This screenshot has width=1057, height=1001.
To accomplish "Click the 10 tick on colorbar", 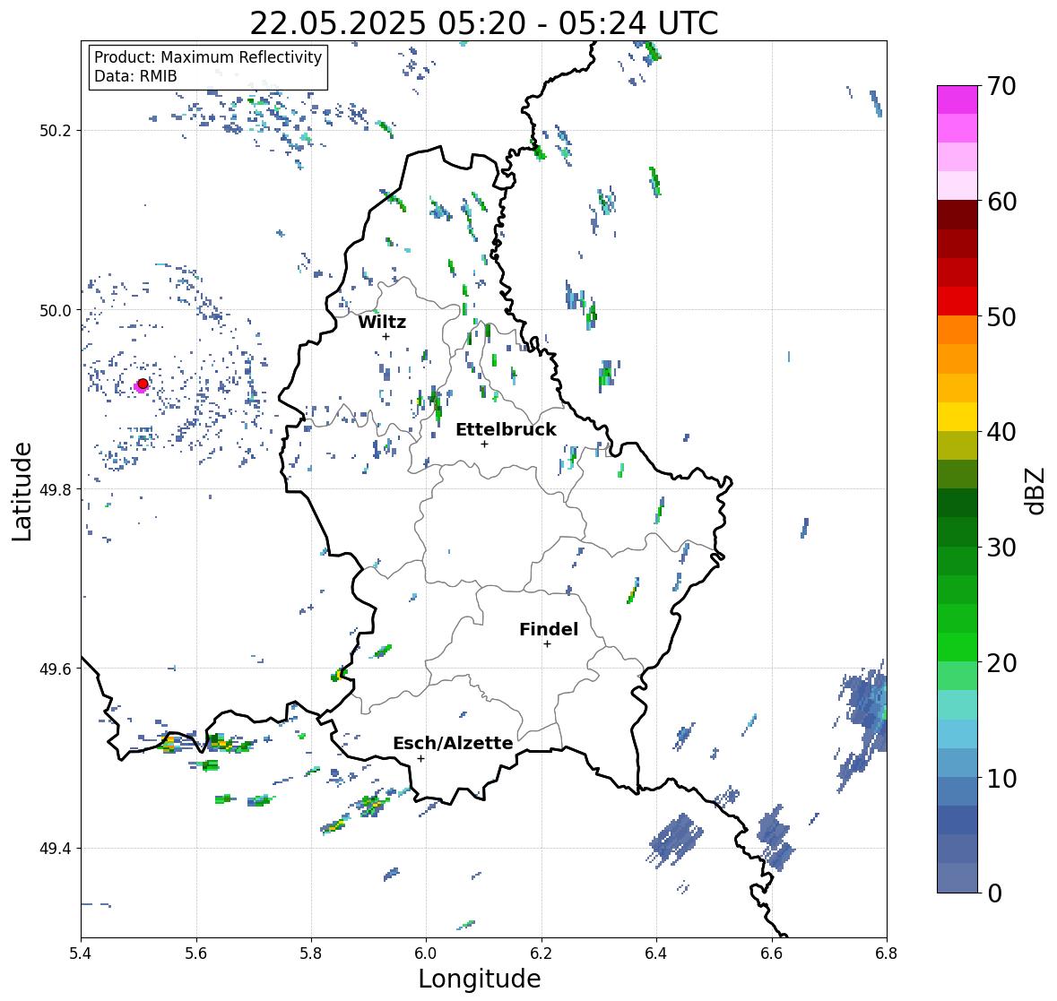I will (x=1001, y=778).
